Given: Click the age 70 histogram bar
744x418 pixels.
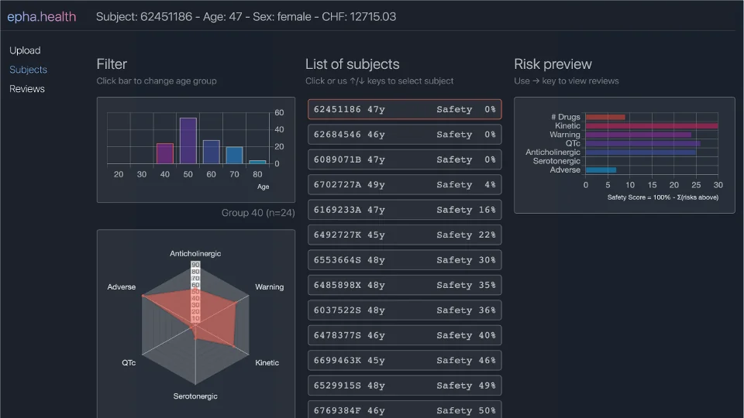Looking at the screenshot, I should click(234, 156).
